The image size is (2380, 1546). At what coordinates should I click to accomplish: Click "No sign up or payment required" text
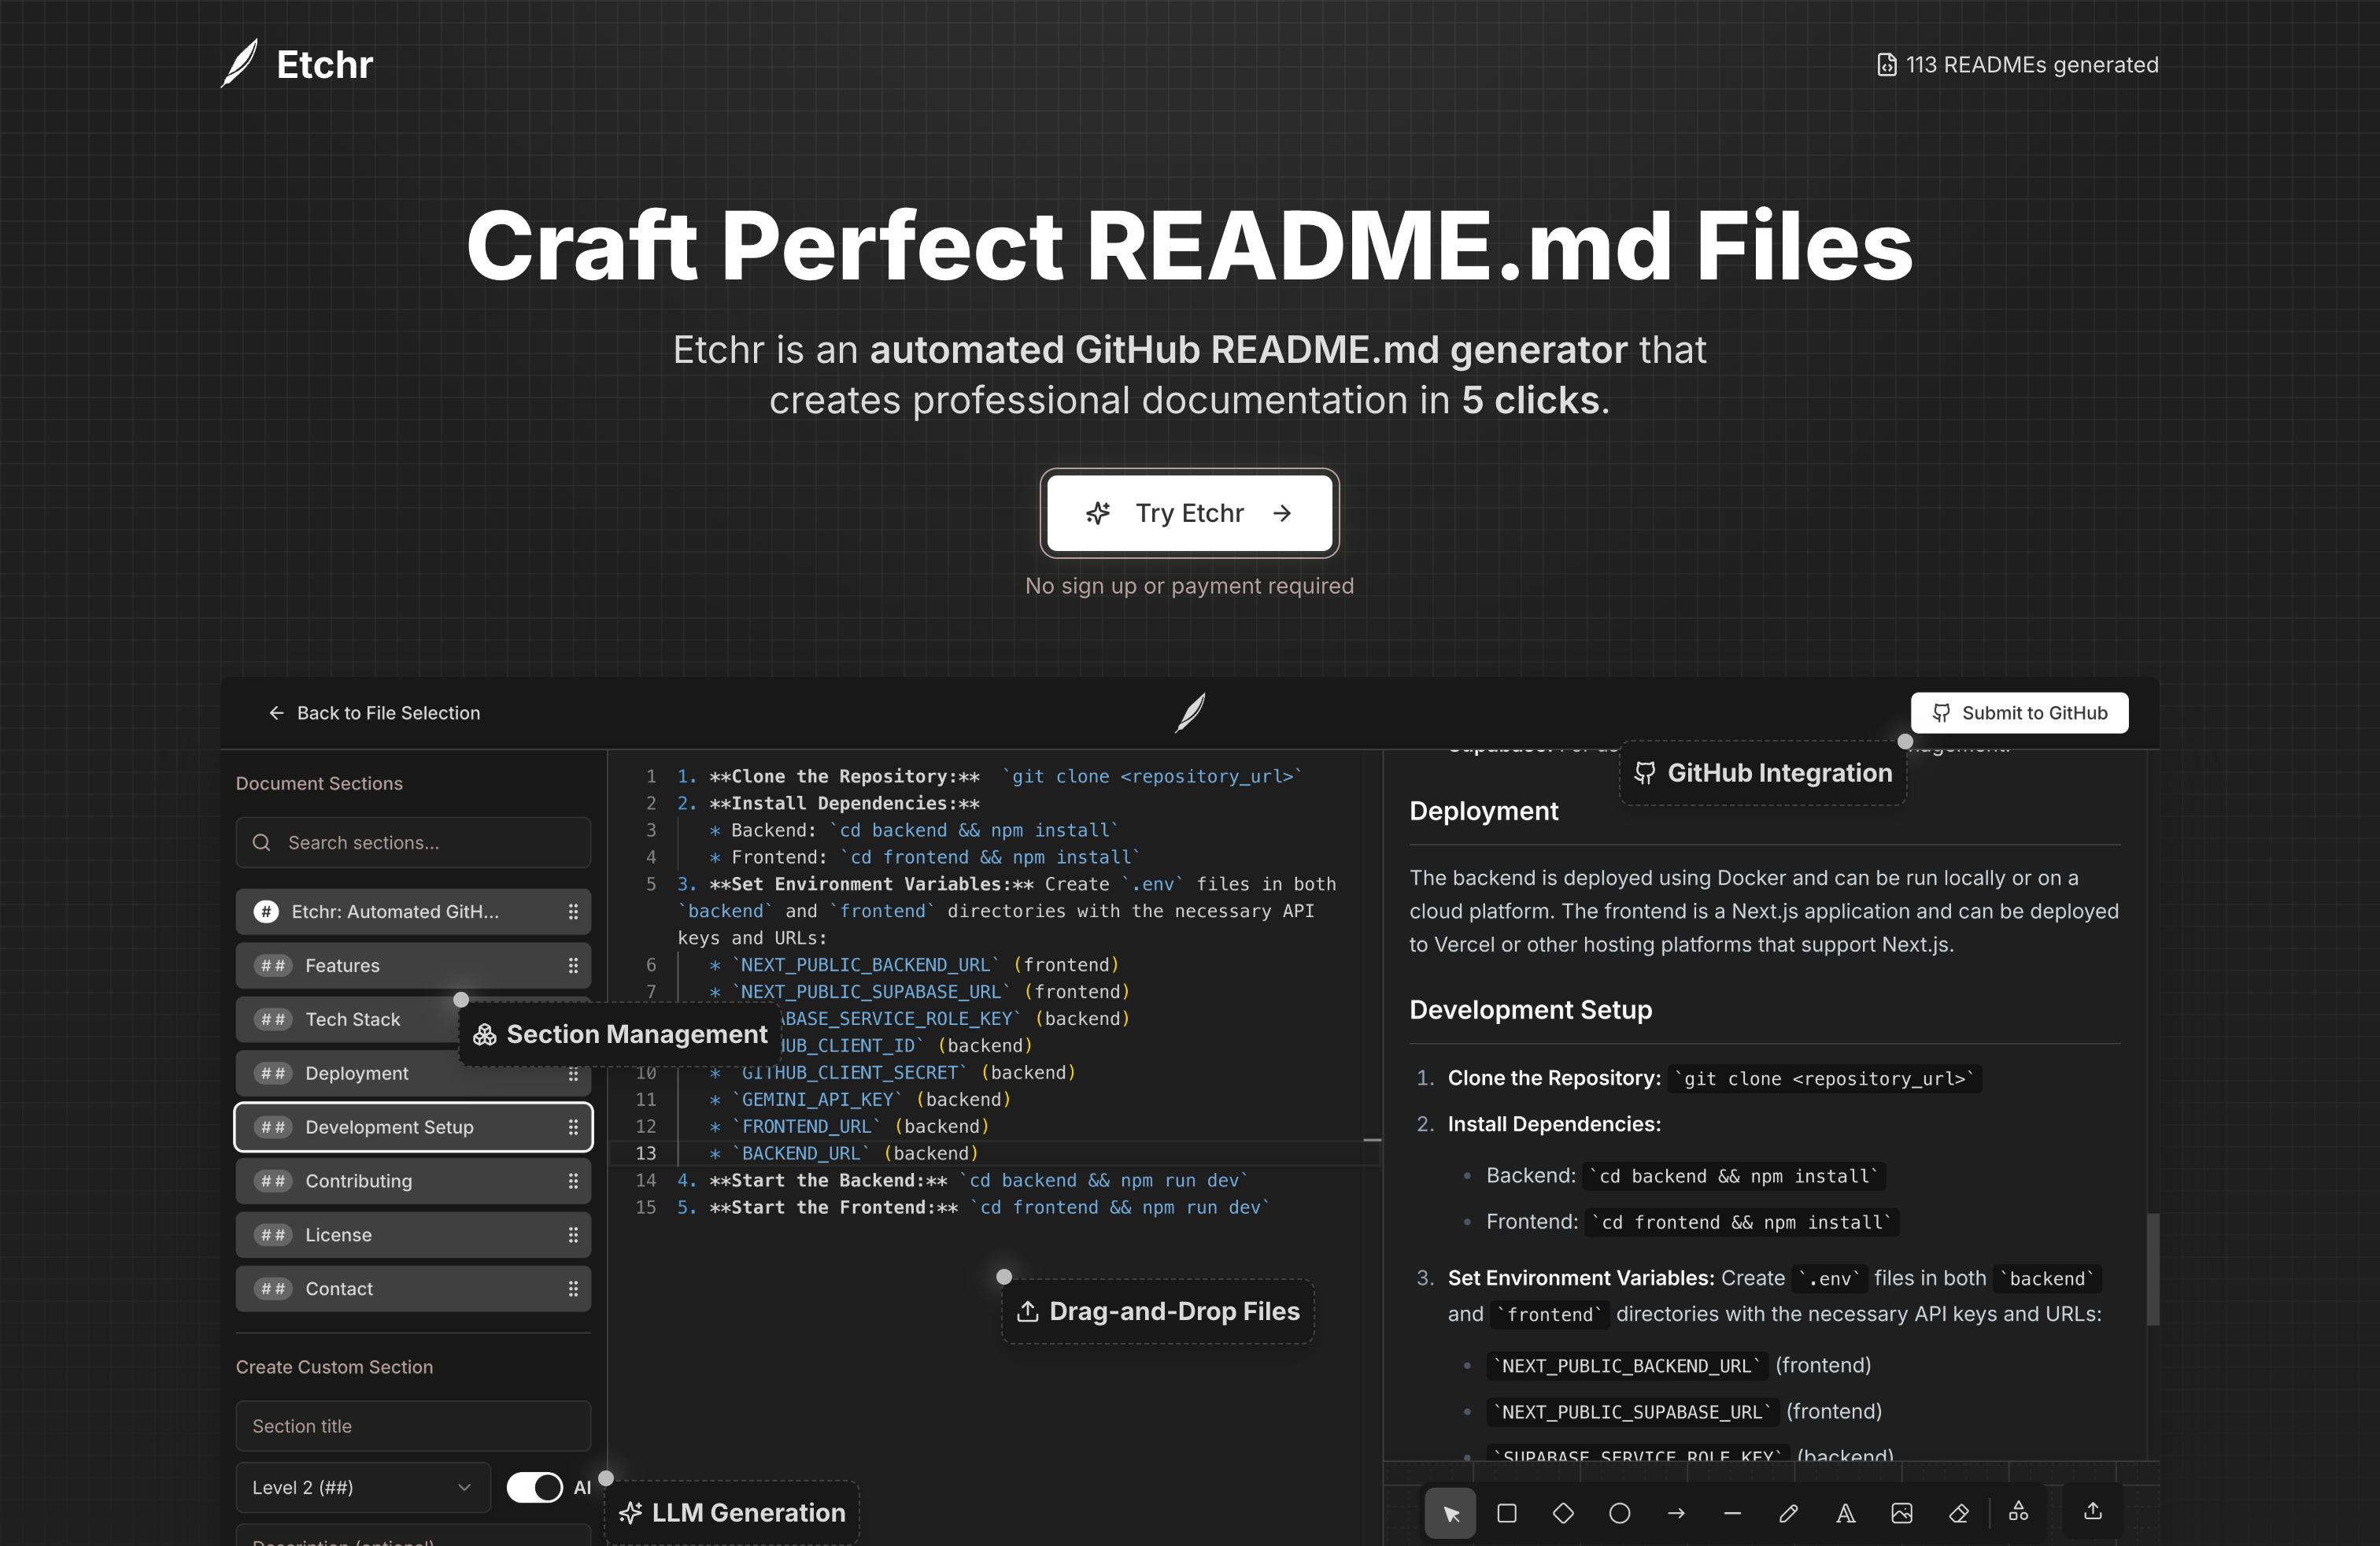pyautogui.click(x=1190, y=586)
